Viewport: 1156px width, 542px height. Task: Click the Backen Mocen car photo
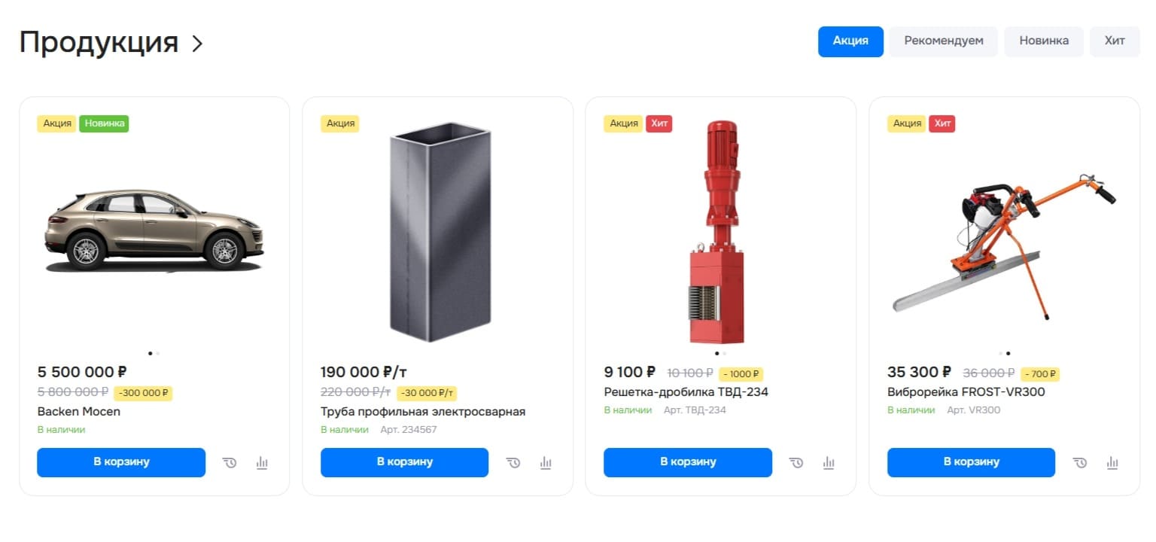pyautogui.click(x=154, y=230)
